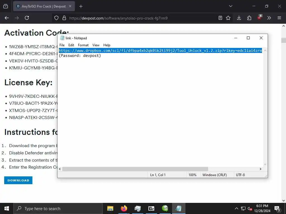Click the highlighted Dropbox URL line
286x214 pixels.
tap(160, 50)
